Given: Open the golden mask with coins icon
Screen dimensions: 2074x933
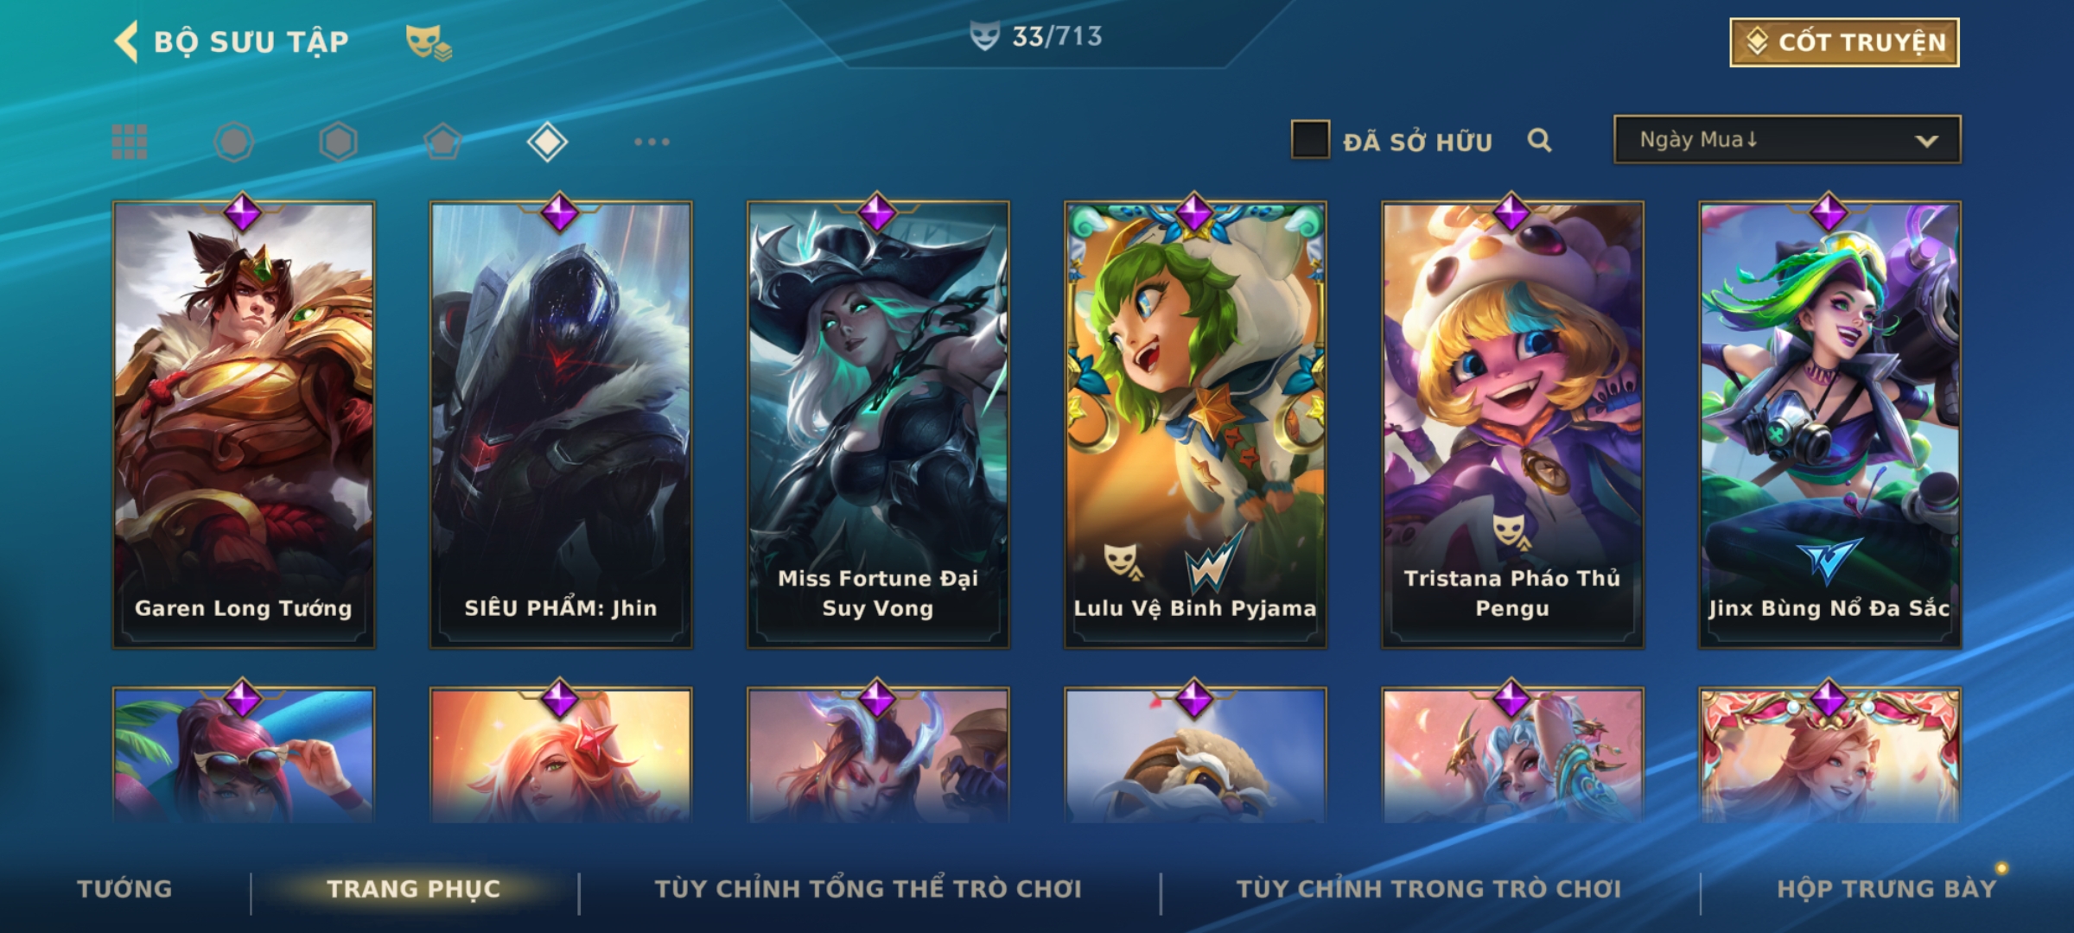Looking at the screenshot, I should click(x=429, y=41).
